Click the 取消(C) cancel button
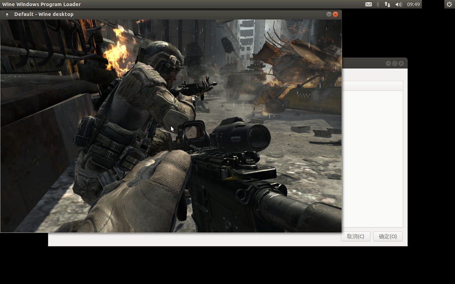The width and height of the screenshot is (455, 284). click(x=355, y=236)
